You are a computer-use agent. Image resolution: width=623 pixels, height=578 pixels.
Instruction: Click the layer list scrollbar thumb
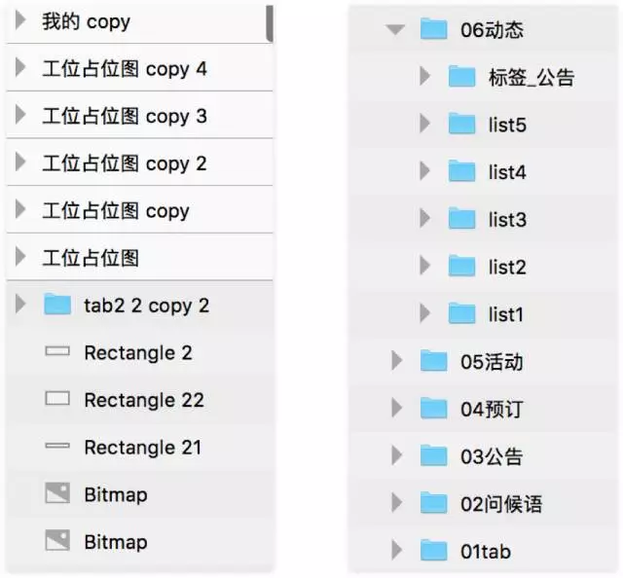[270, 22]
